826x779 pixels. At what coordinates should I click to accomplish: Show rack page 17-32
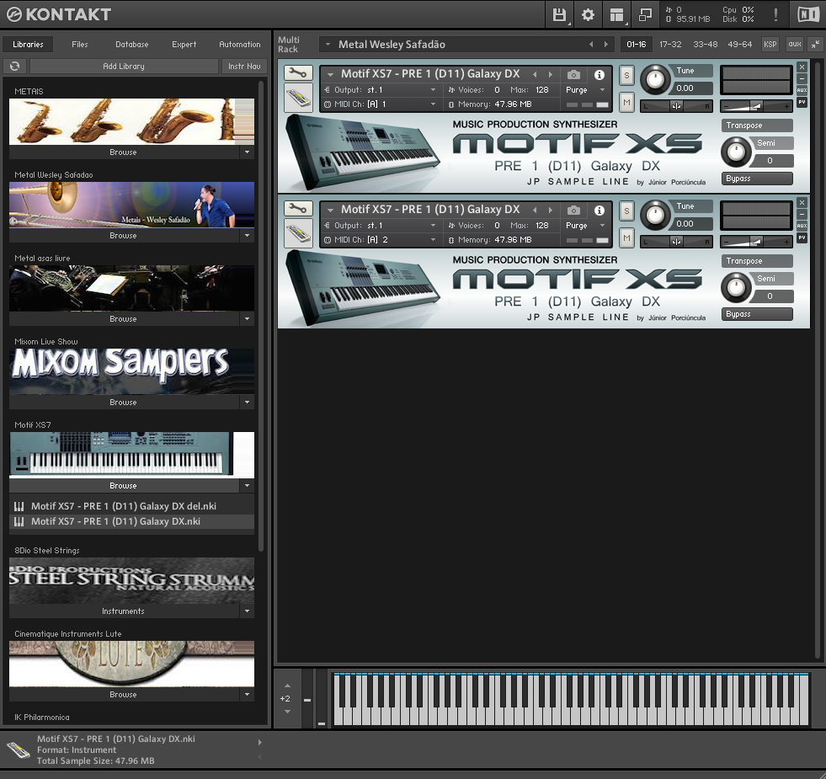(670, 45)
